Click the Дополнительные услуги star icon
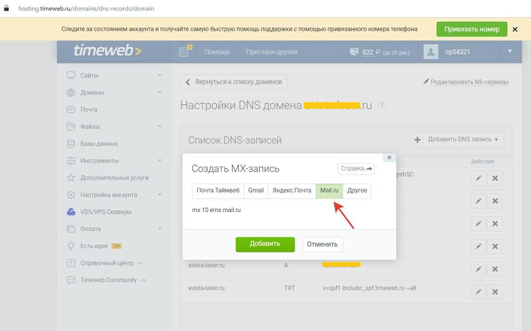 (71, 178)
